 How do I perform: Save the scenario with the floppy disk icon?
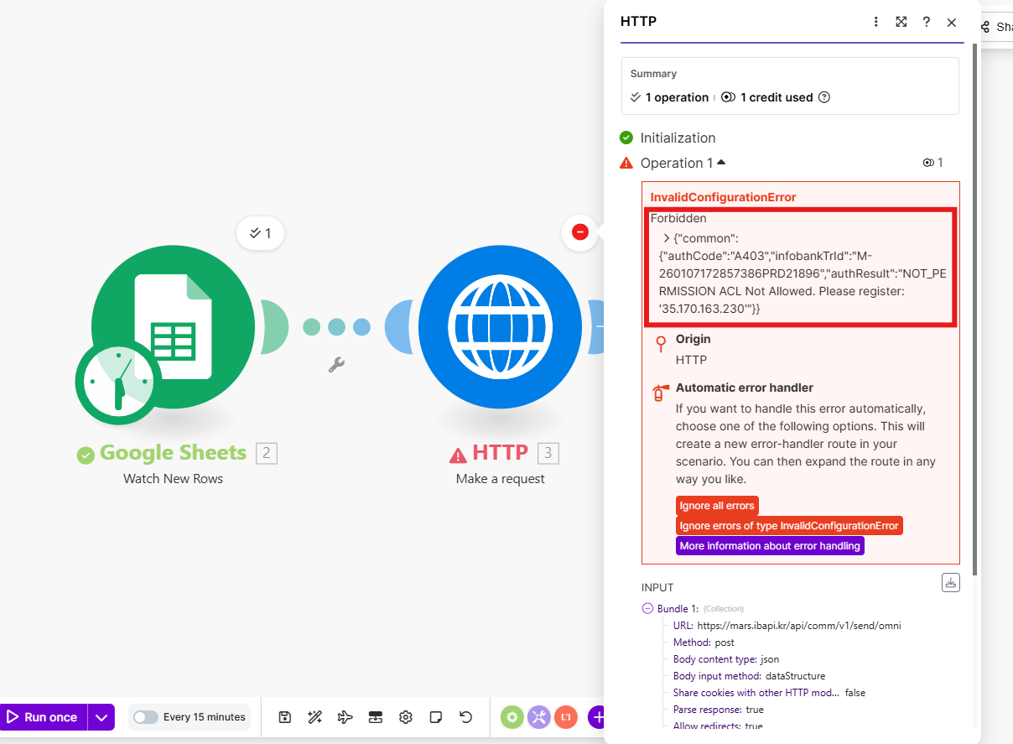(285, 717)
